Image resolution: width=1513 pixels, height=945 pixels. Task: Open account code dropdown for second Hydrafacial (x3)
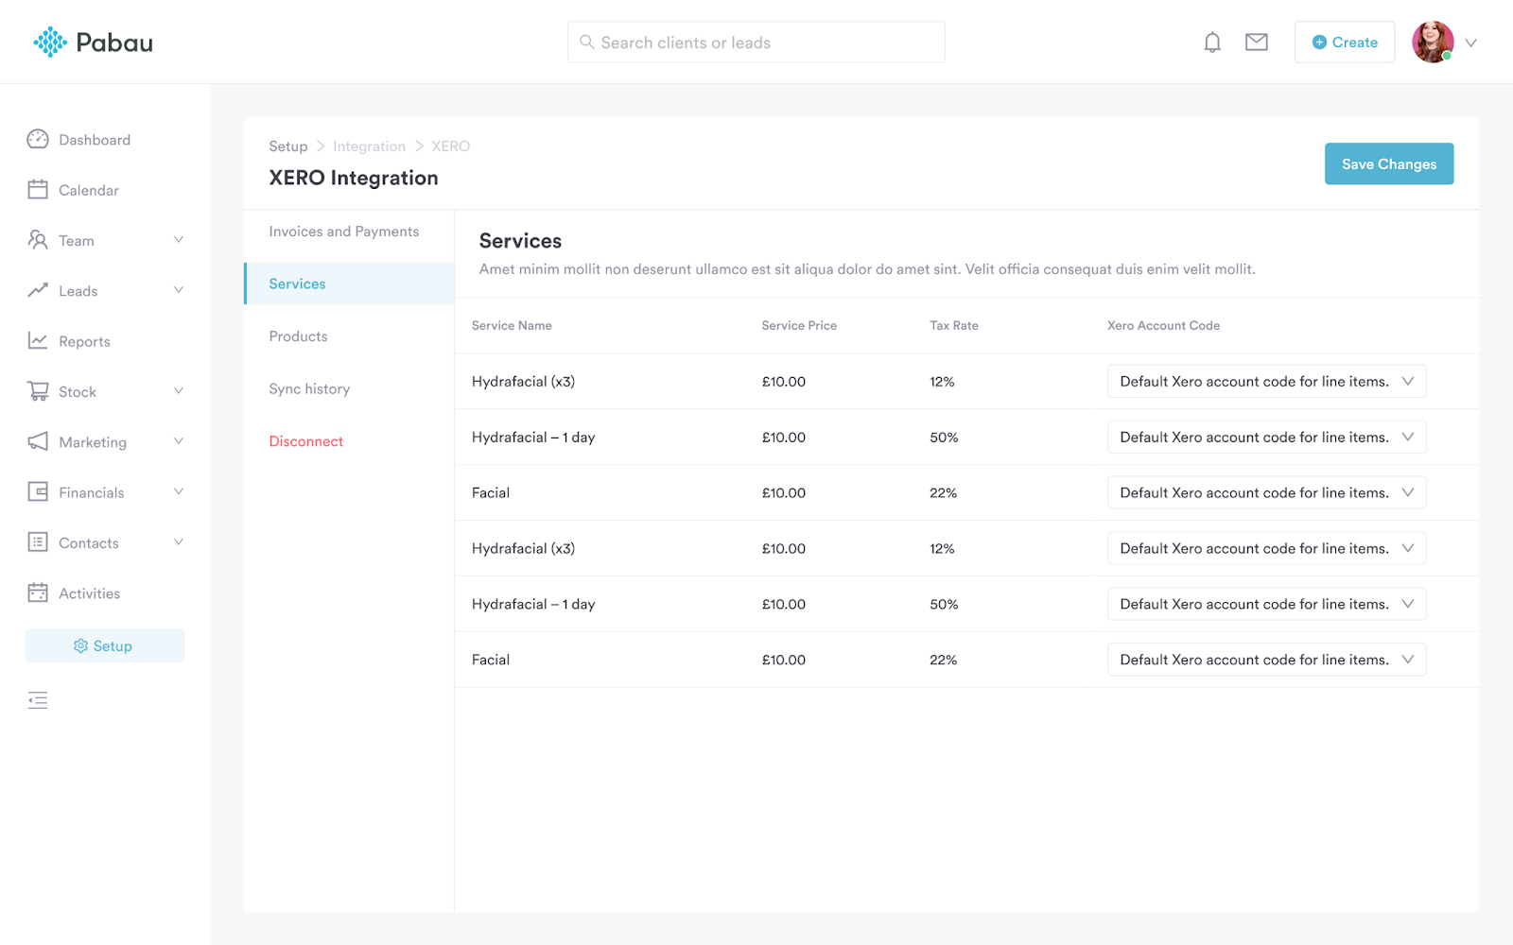1266,549
